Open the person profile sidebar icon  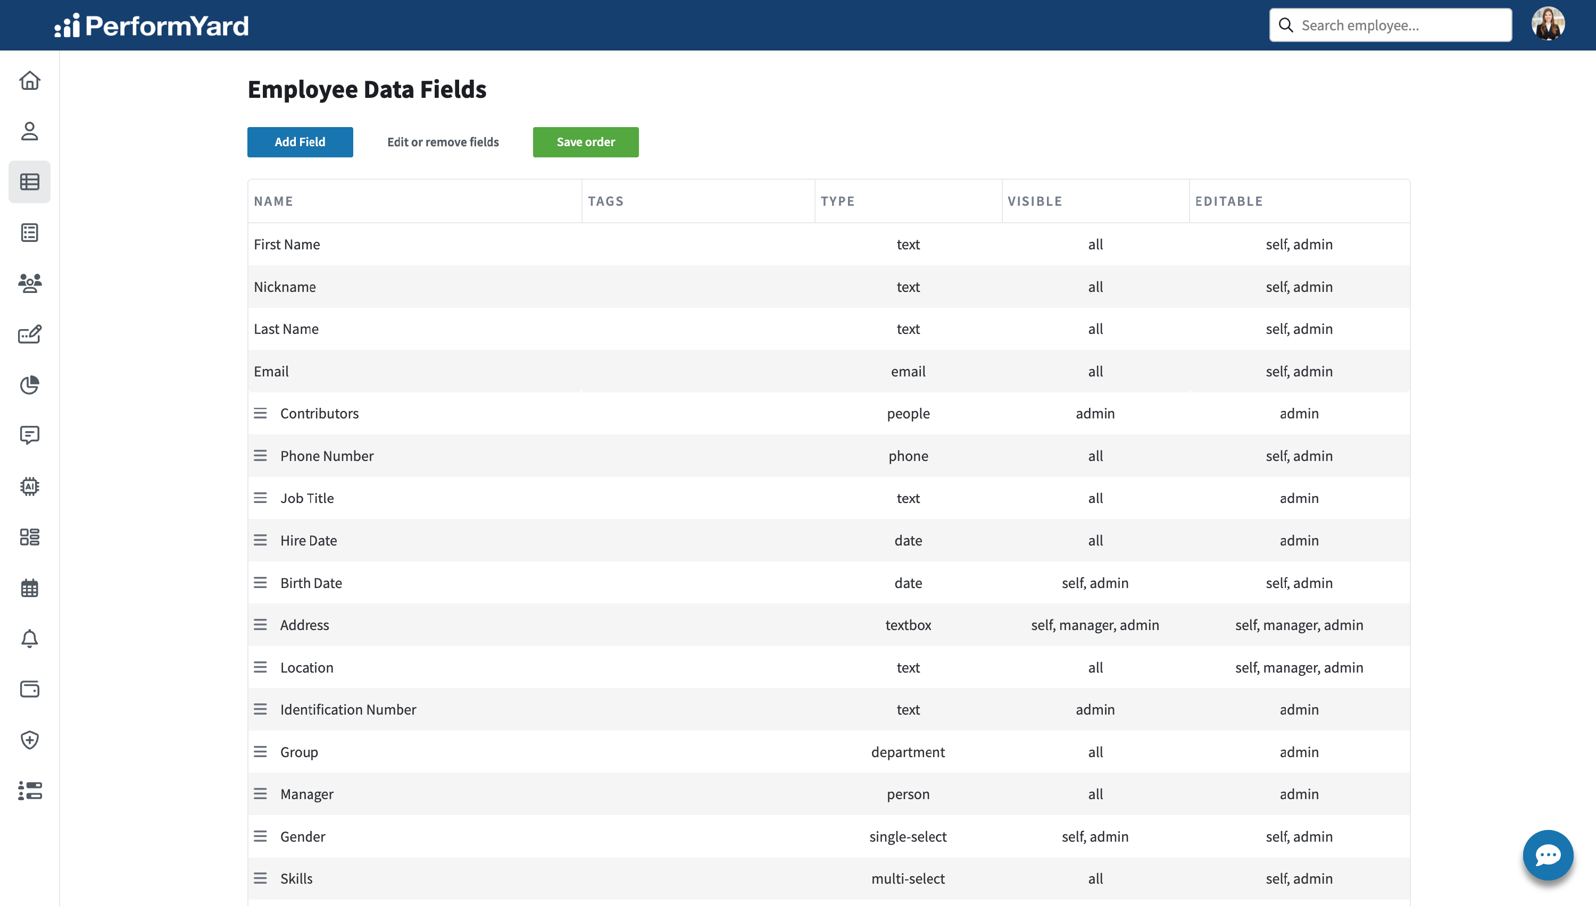29,131
